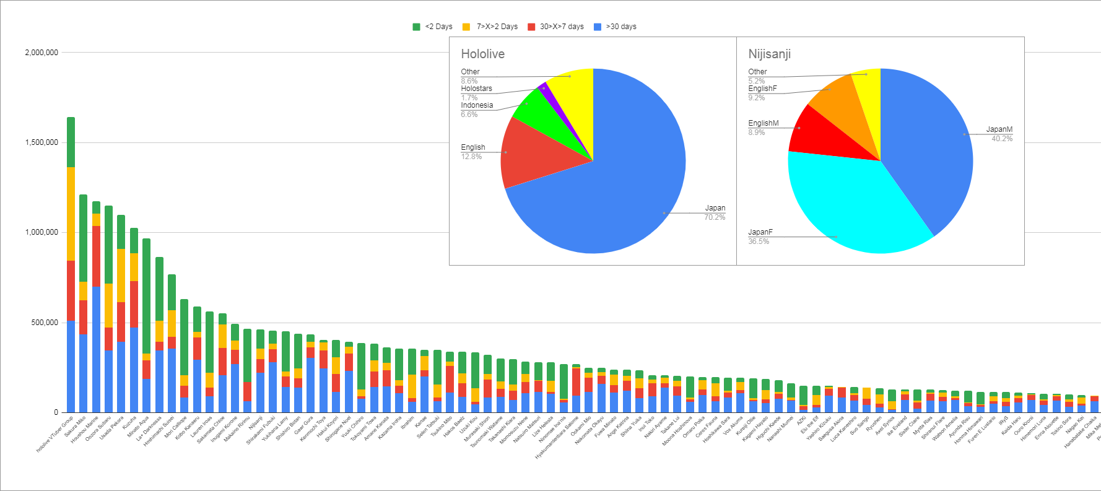The image size is (1101, 491).
Task: Click the blue segment of the hololive VTuber Group bar
Action: click(71, 366)
